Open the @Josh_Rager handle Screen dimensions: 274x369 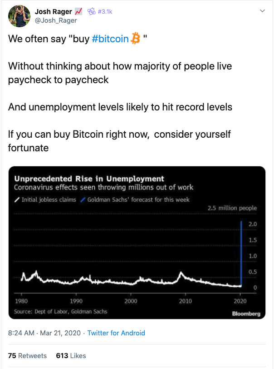pos(56,20)
